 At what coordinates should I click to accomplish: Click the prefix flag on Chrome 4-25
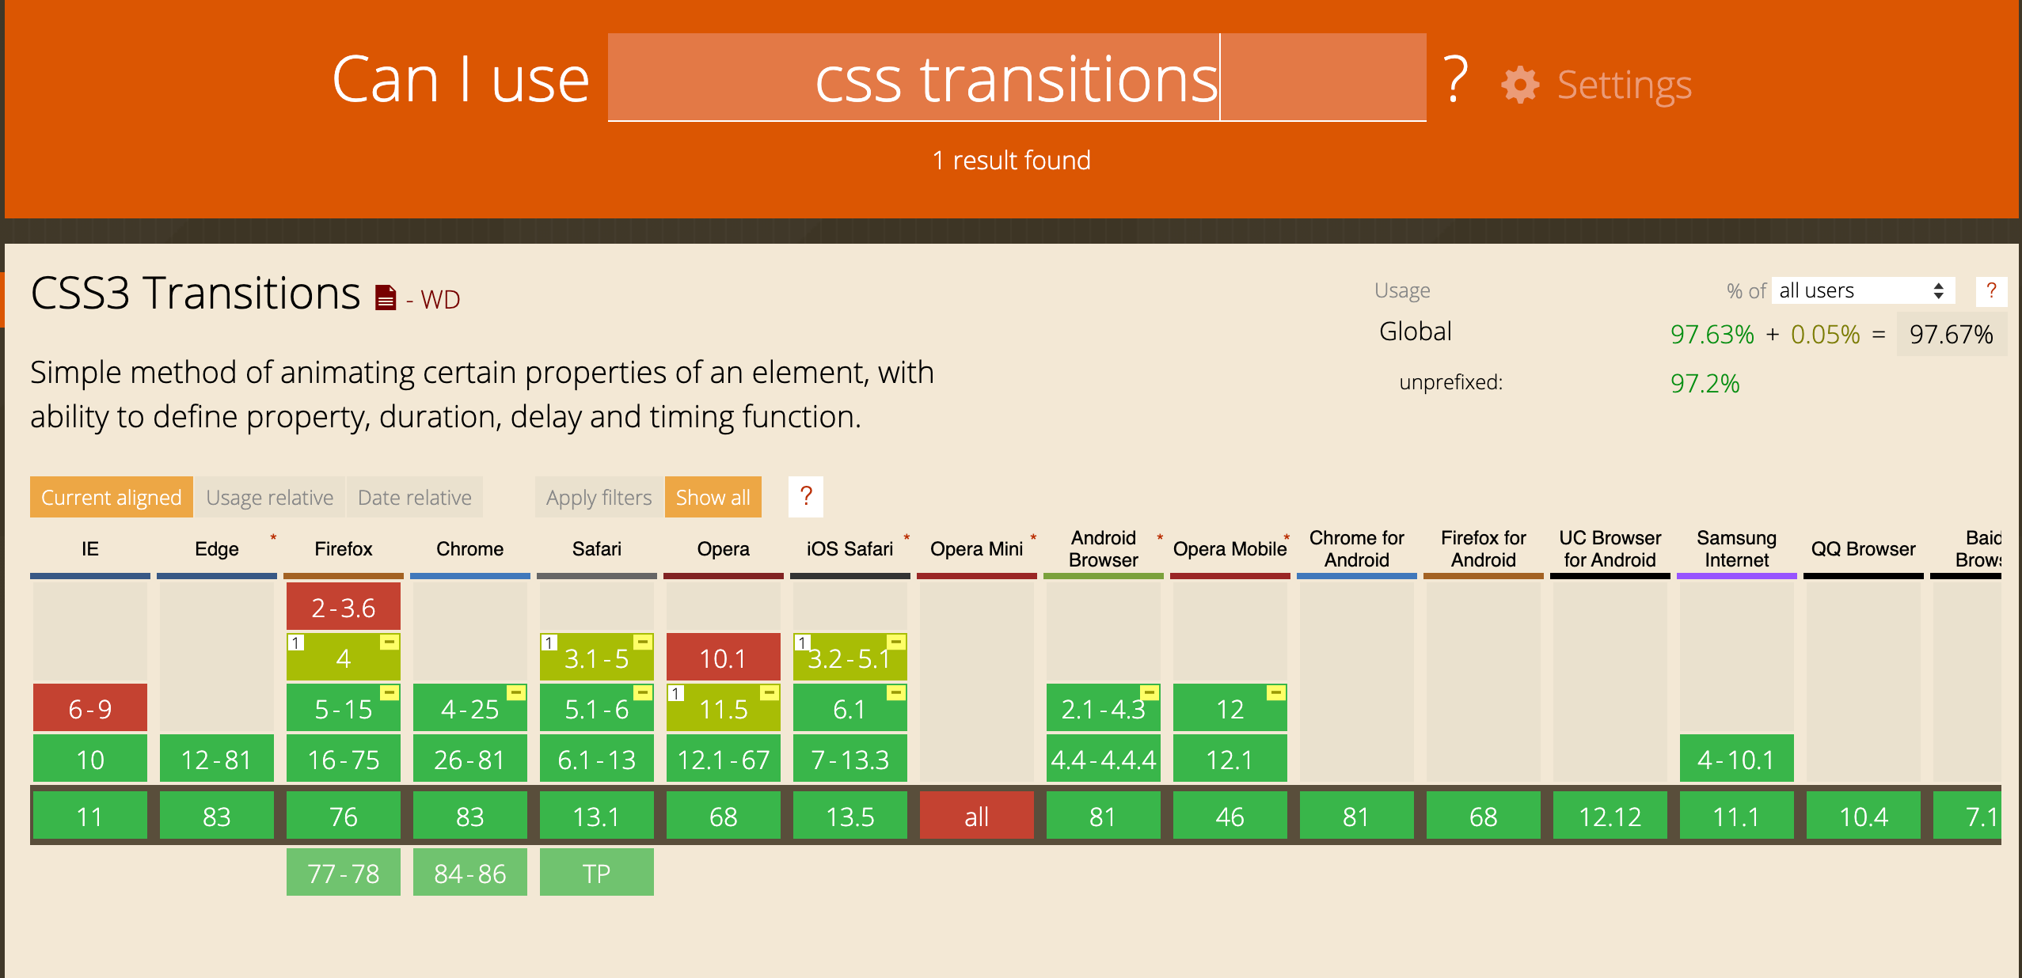515,693
